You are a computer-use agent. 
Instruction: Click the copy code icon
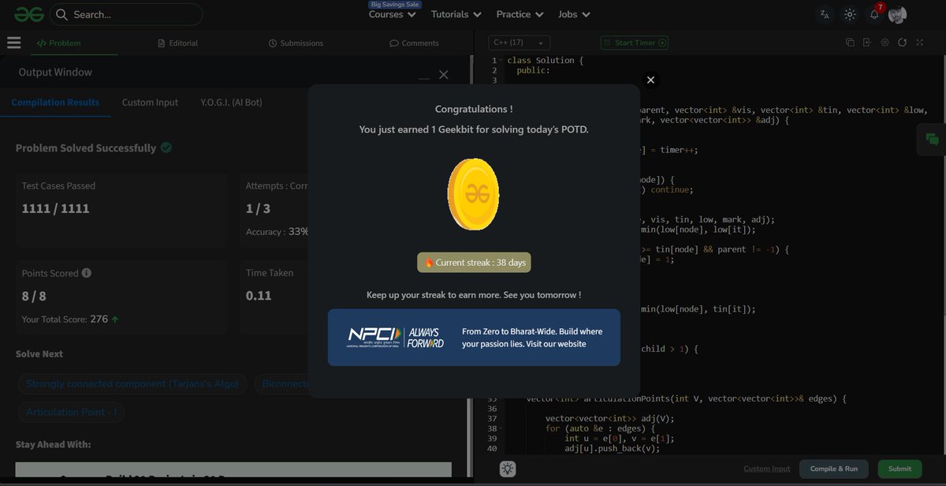(x=850, y=43)
